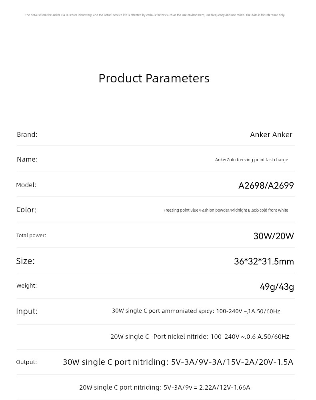The image size is (316, 400).
Task: Click the Total power: label
Action: [x=31, y=235]
